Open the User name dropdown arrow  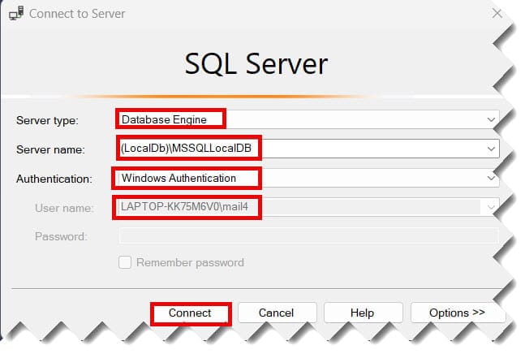tap(491, 207)
